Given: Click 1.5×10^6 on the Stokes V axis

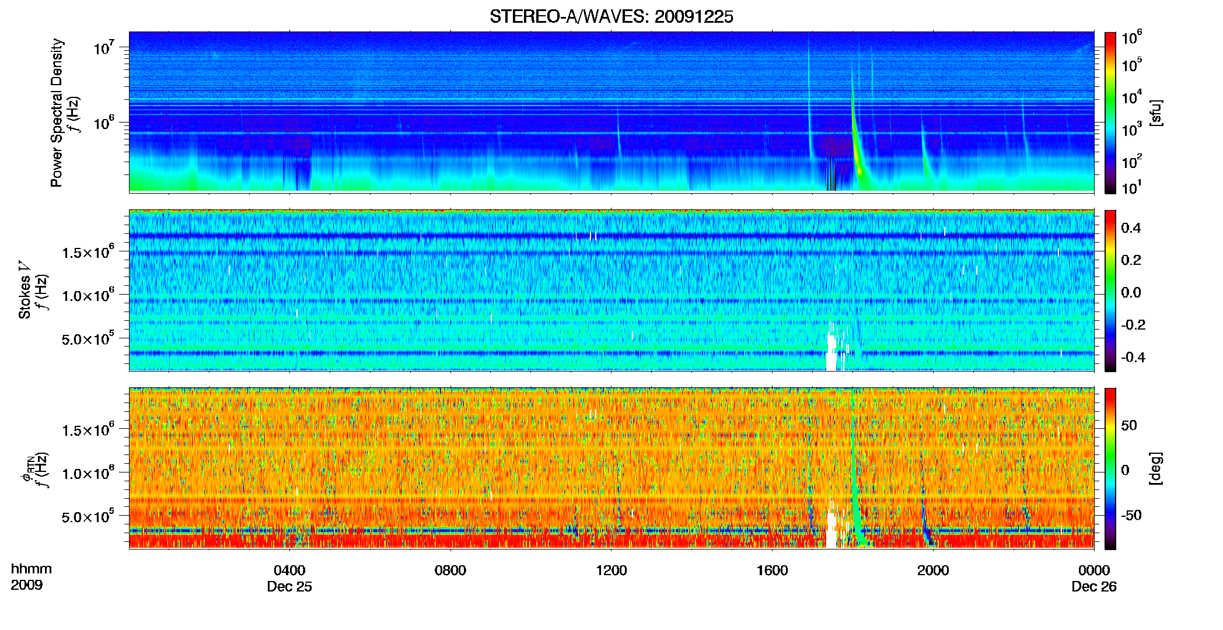Looking at the screenshot, I should (x=88, y=252).
